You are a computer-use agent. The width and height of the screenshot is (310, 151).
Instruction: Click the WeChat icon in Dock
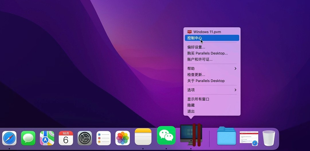[166, 135]
